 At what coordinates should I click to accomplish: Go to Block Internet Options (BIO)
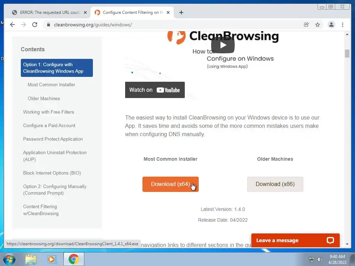tap(52, 173)
